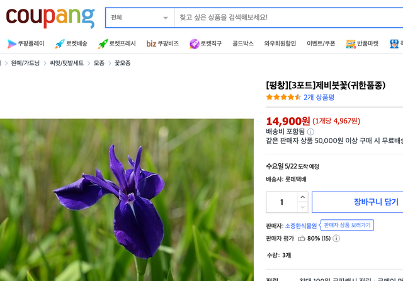The width and height of the screenshot is (403, 281).
Task: Click the biz 쿠팡비즈 logo icon
Action: [151, 43]
